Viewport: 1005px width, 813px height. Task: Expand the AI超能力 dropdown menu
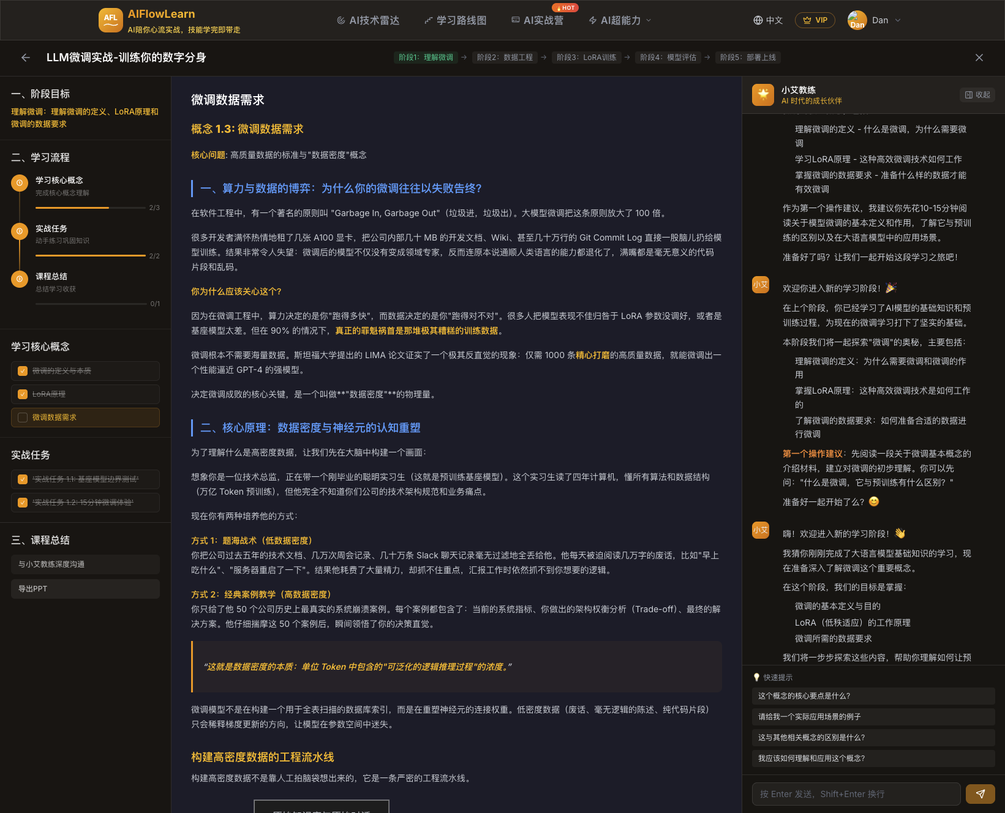[620, 20]
